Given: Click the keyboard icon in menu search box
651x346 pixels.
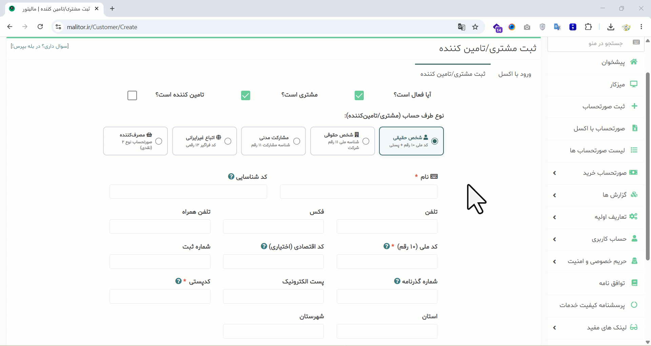Looking at the screenshot, I should tap(636, 42).
